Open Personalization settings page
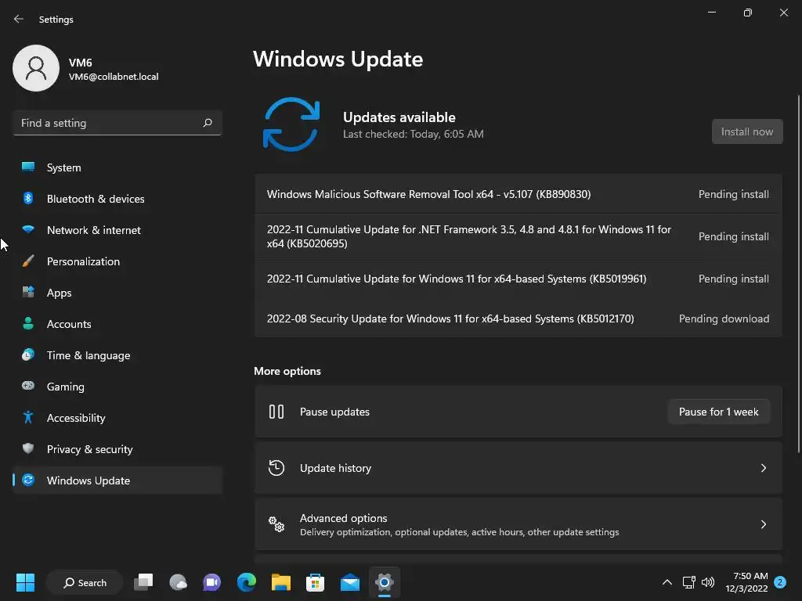This screenshot has height=601, width=802. click(117, 261)
